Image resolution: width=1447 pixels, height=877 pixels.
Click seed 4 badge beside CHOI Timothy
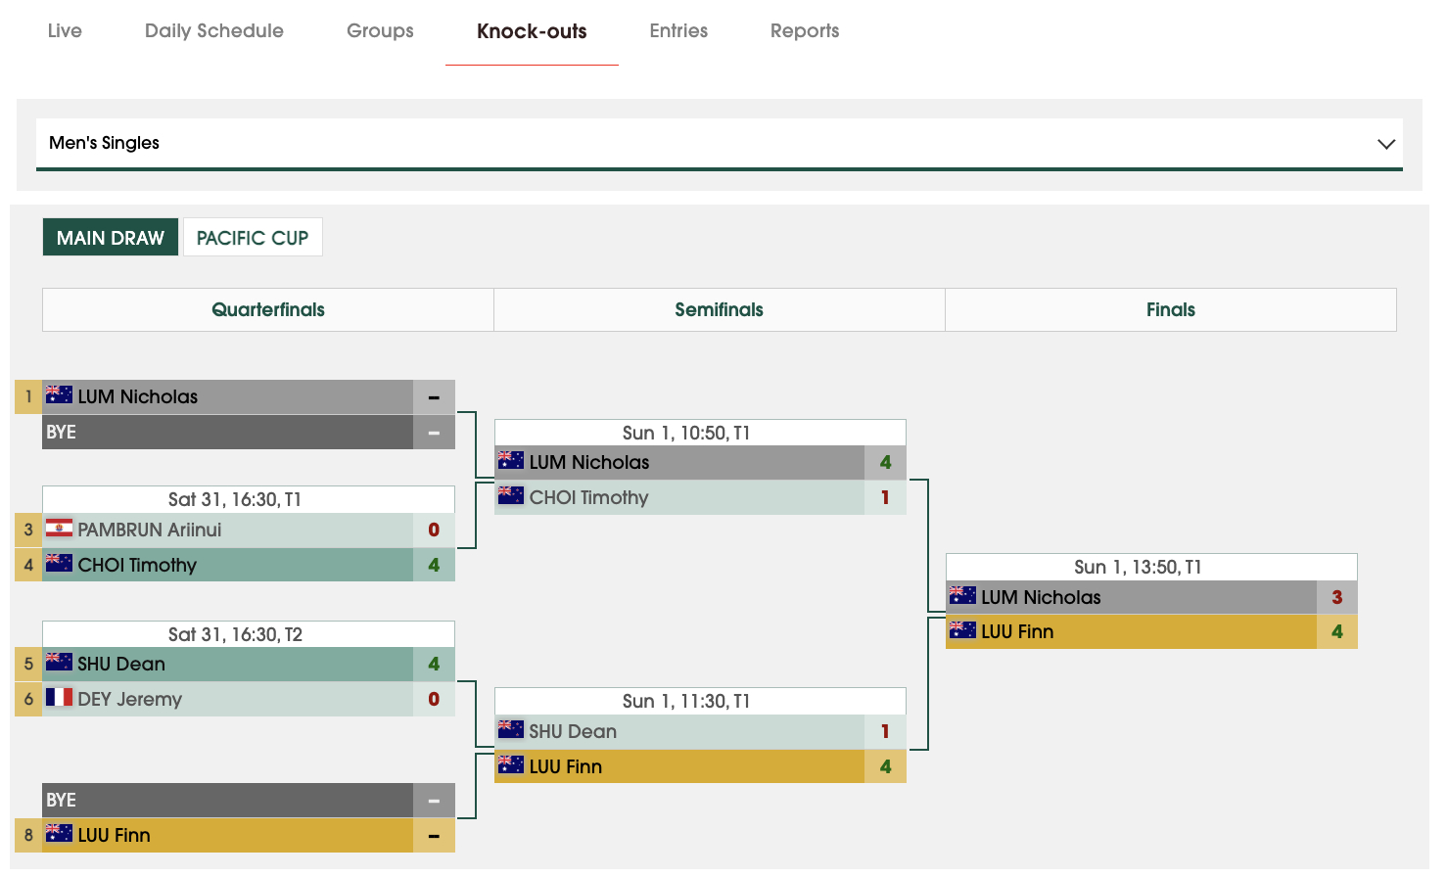click(x=28, y=565)
